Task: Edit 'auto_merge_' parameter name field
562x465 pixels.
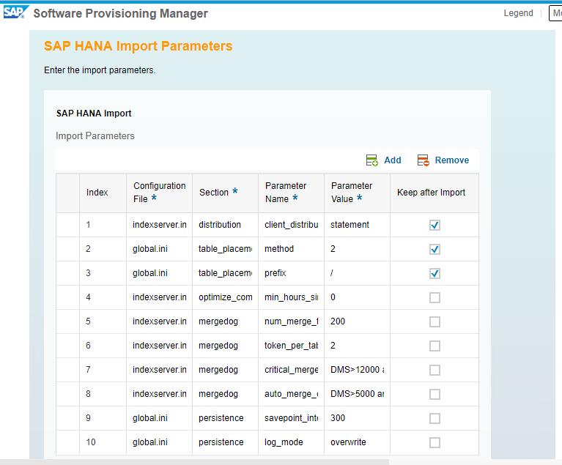Action: coord(291,394)
